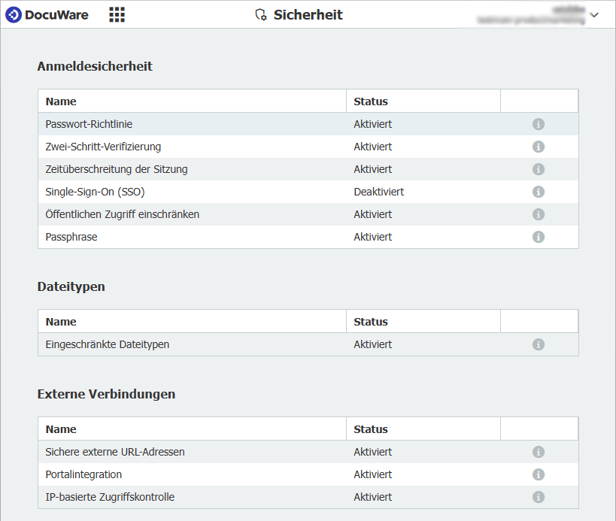Screen dimensions: 616x521
Task: Click the Passphrase info icon
Action: click(539, 237)
